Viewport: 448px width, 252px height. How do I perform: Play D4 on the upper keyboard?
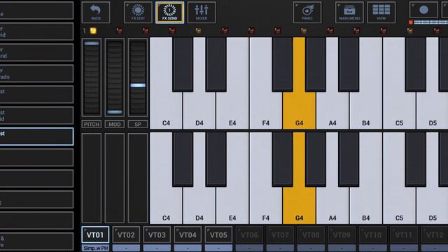[x=199, y=111]
